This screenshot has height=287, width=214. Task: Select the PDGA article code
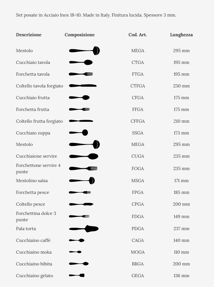pos(138,229)
